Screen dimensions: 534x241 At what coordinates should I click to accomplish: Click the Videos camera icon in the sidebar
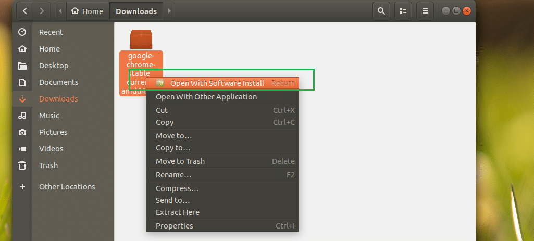coord(22,149)
